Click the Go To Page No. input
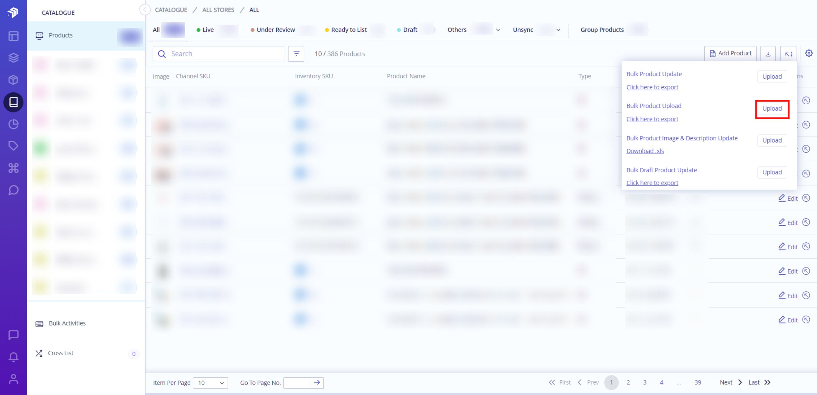Viewport: 817px width, 395px height. (x=296, y=383)
